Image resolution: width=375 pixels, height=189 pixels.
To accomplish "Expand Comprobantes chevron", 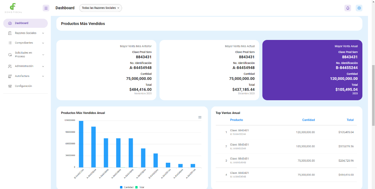I will (43, 43).
